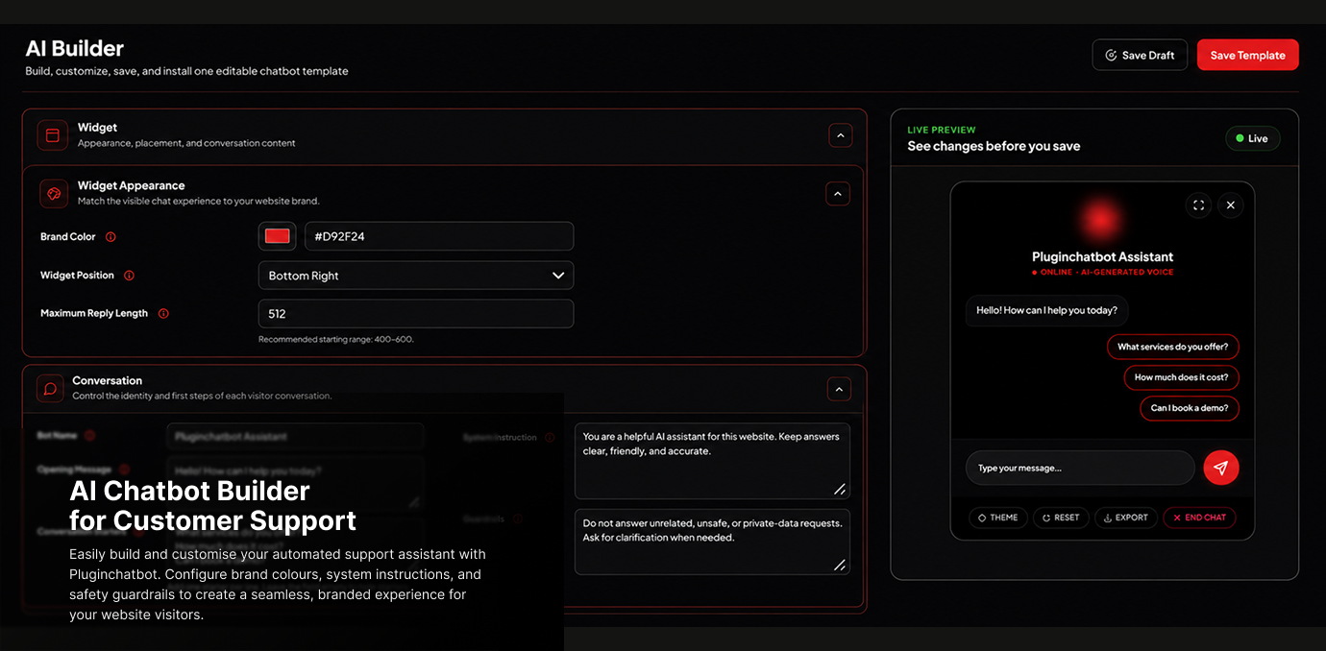Image resolution: width=1326 pixels, height=651 pixels.
Task: Click the 'LIVE PREVIEW' label
Action: (942, 130)
